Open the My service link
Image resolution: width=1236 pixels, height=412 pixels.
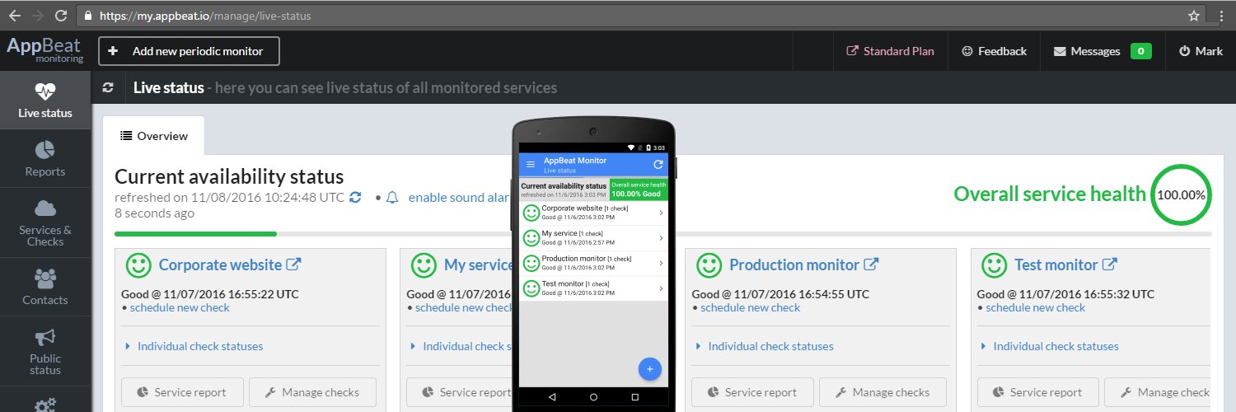(x=478, y=265)
